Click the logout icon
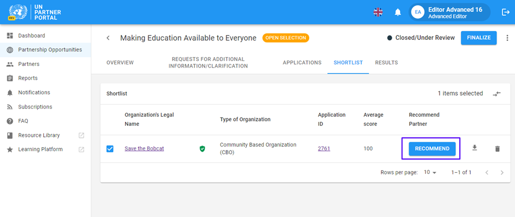Screen dimensions: 515x217 pyautogui.click(x=505, y=13)
